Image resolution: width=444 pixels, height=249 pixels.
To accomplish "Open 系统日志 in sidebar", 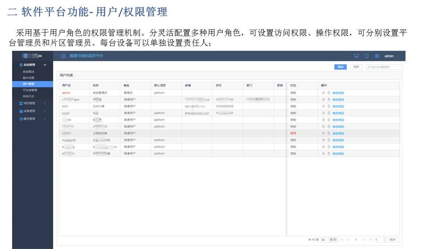I will [x=28, y=96].
